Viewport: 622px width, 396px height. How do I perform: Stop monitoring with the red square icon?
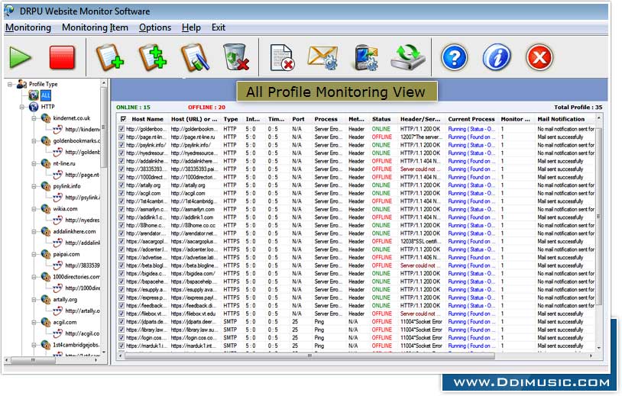point(62,57)
